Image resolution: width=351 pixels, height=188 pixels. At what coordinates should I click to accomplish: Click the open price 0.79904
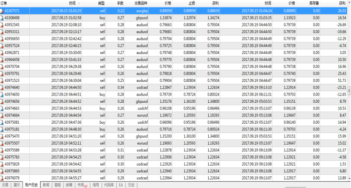point(166,80)
